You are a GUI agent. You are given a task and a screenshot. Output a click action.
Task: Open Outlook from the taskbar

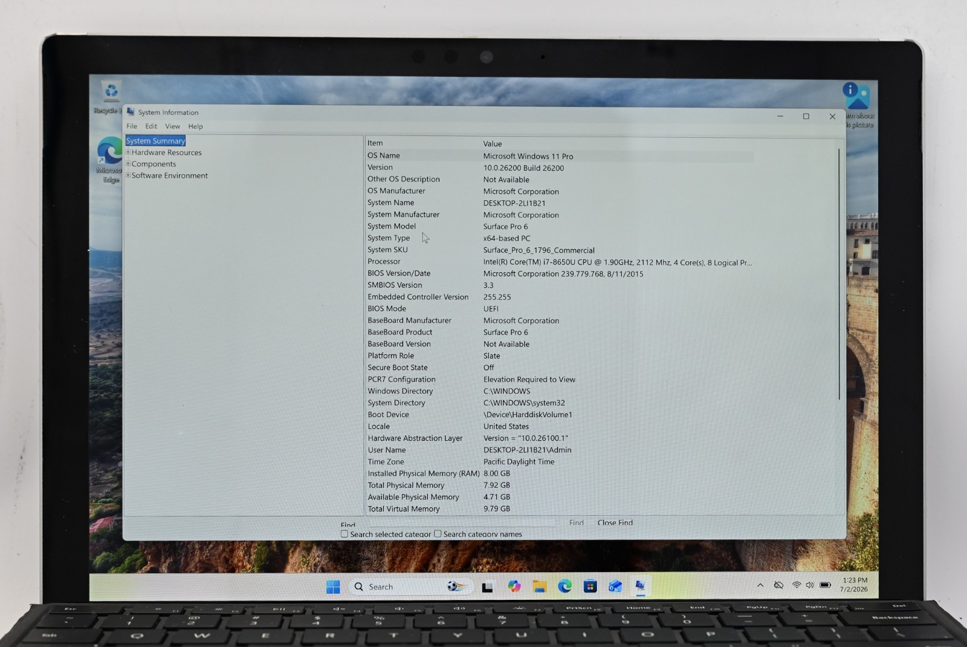(x=615, y=586)
